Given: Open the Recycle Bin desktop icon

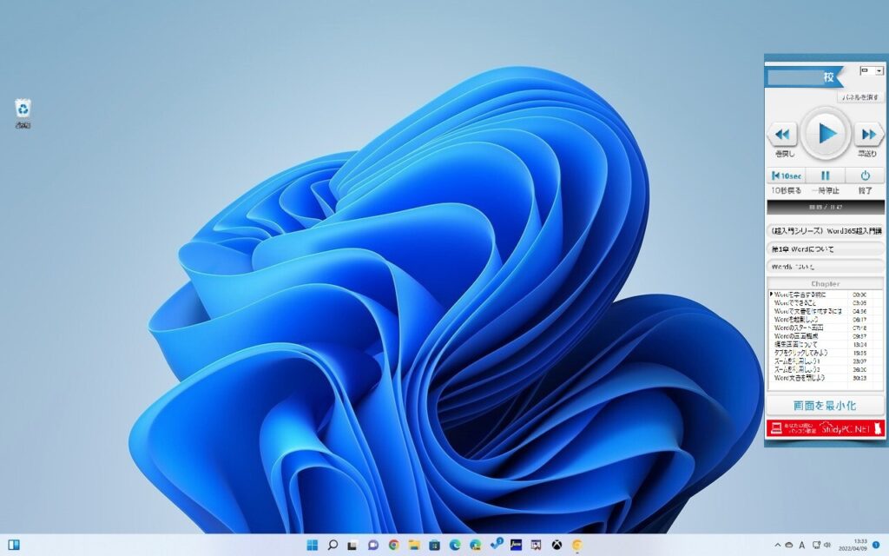Looking at the screenshot, I should pos(23,109).
